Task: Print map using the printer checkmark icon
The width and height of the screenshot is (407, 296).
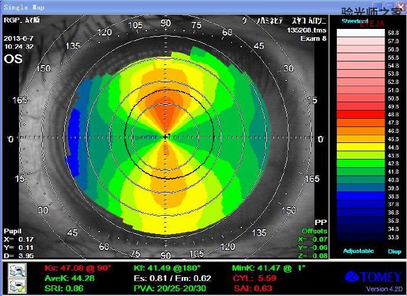Action: click(17, 285)
